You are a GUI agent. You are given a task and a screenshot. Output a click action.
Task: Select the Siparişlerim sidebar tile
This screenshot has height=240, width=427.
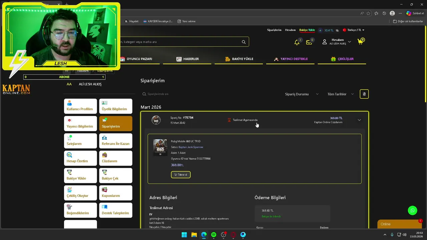coord(115,123)
